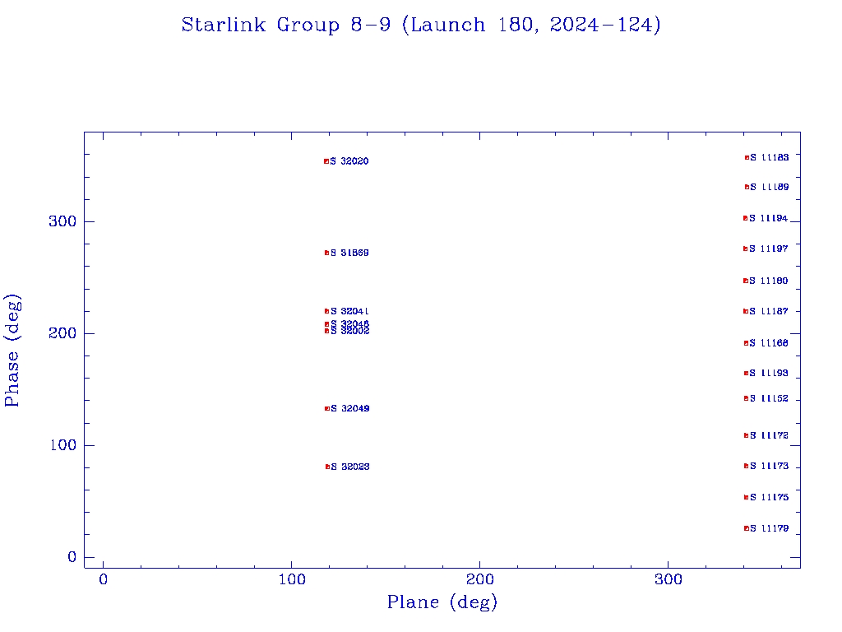Click the 100 tick label on Phase axis

tap(62, 445)
